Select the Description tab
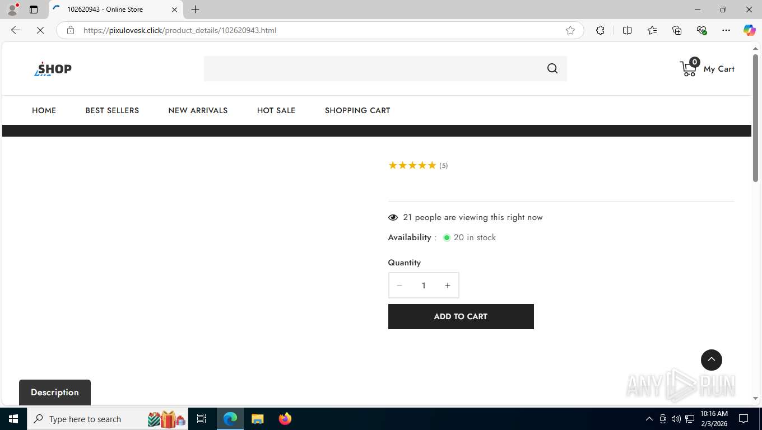Image resolution: width=762 pixels, height=430 pixels. click(55, 392)
